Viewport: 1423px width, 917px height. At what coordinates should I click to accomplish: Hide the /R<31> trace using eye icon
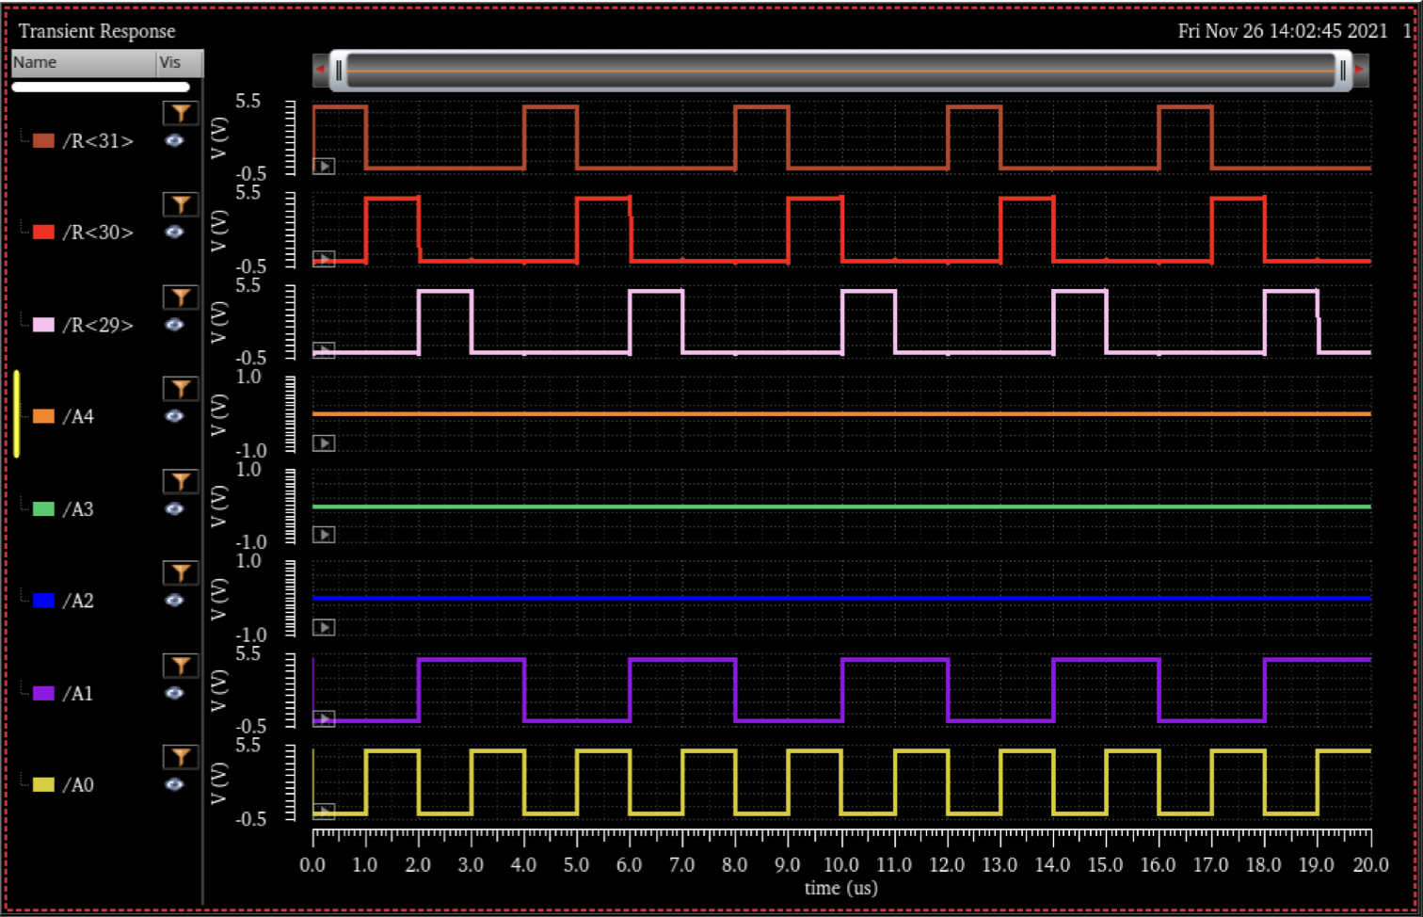tap(174, 141)
